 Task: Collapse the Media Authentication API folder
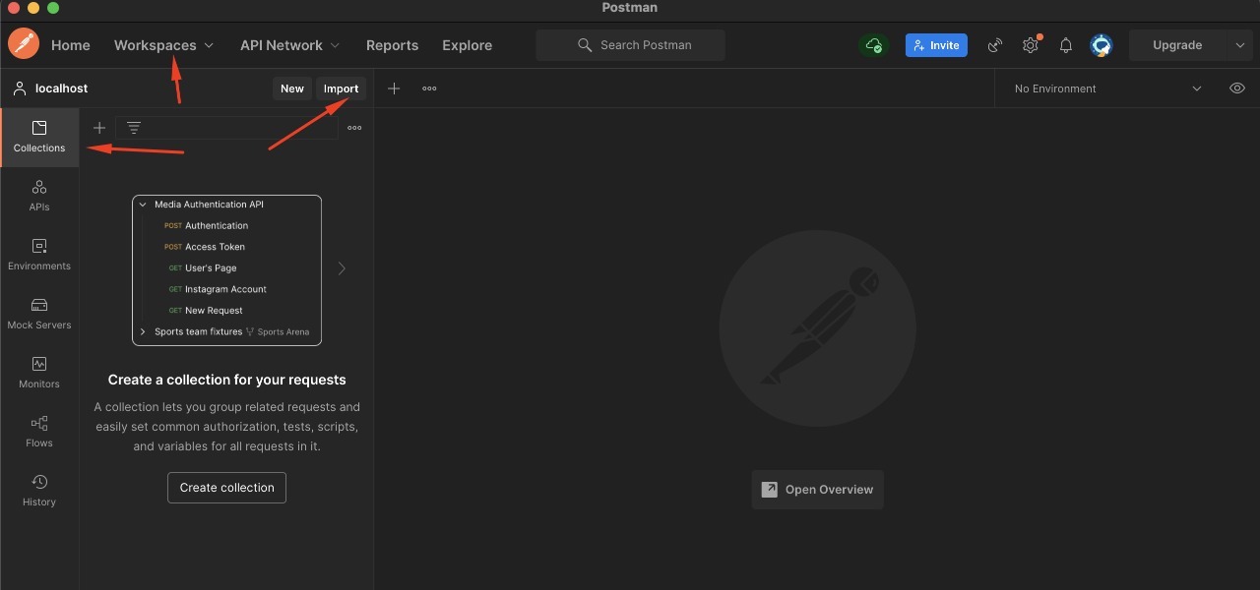(x=143, y=205)
